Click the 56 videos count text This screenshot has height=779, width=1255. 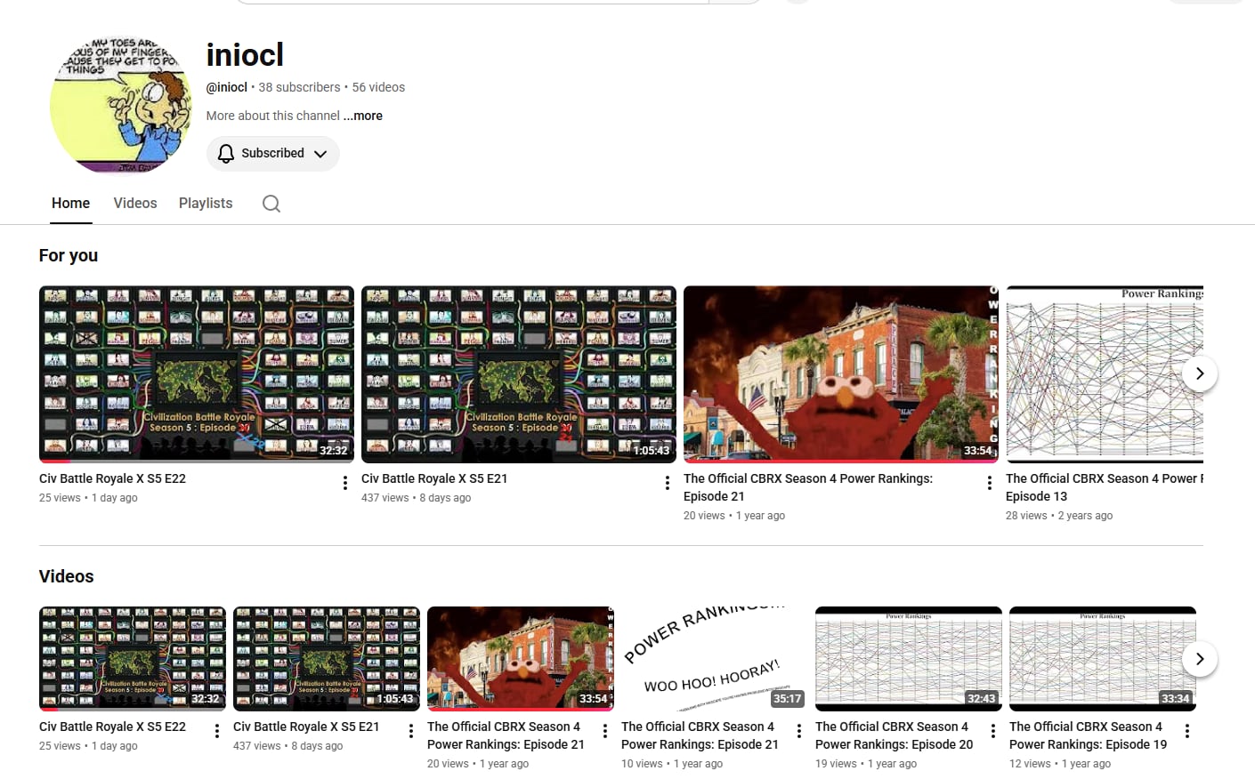(378, 87)
